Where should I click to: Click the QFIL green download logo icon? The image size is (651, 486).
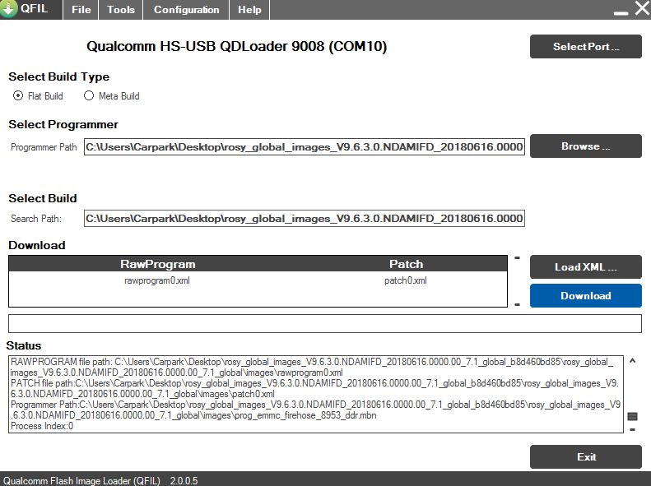point(9,9)
